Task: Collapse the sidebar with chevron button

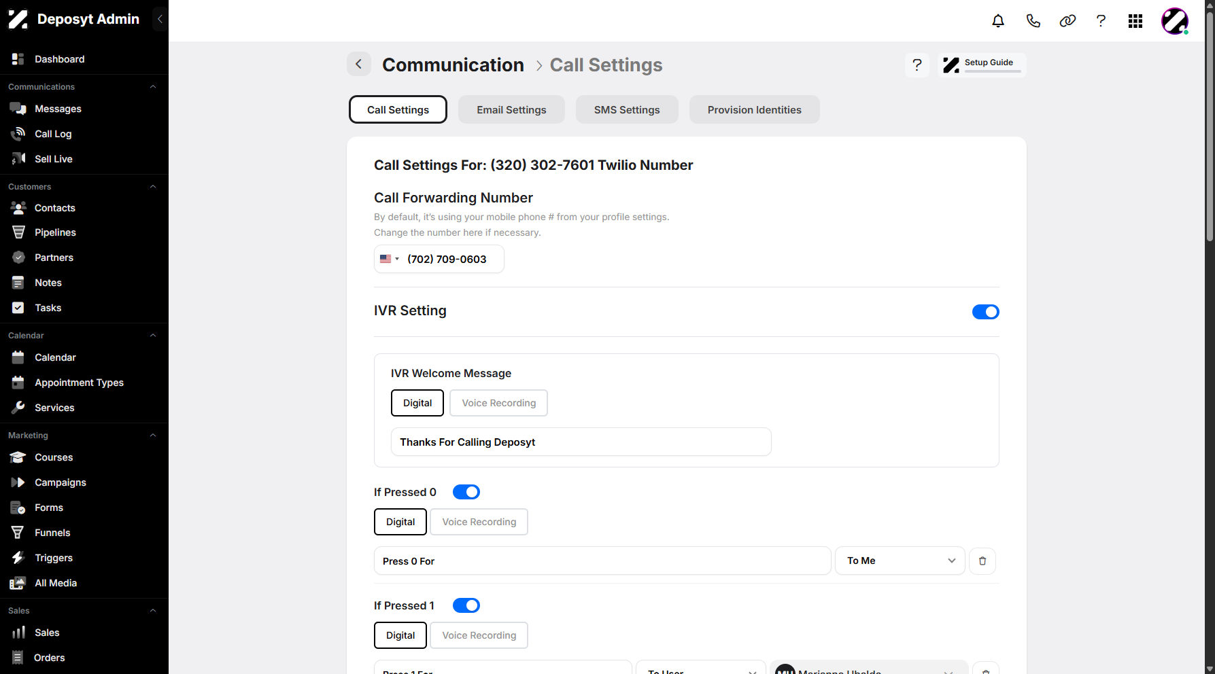Action: (160, 19)
